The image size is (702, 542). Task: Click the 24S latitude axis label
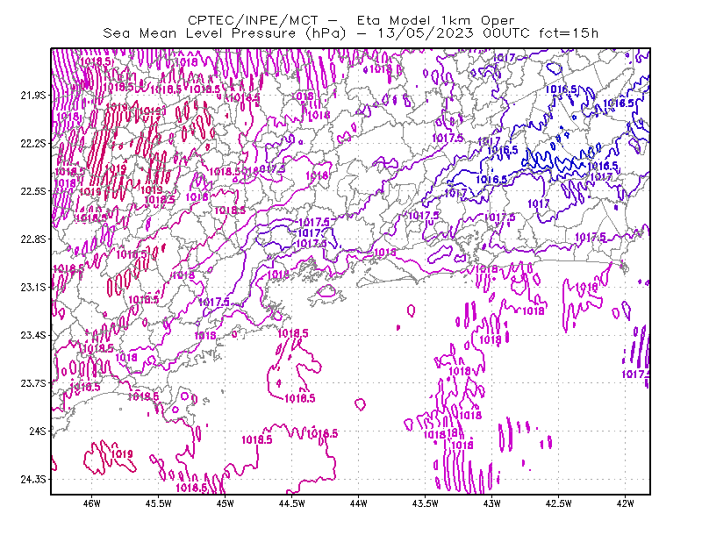tap(38, 431)
